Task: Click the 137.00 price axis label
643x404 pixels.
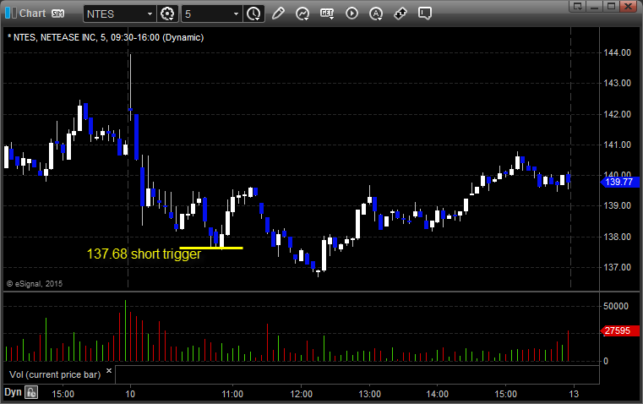Action: point(617,267)
